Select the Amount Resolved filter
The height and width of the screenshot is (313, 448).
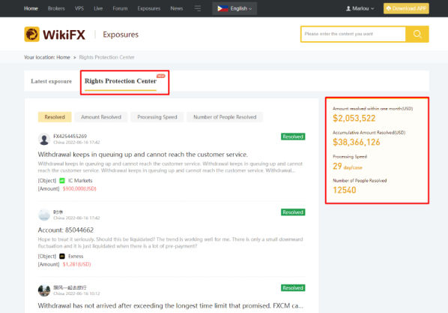tap(101, 117)
